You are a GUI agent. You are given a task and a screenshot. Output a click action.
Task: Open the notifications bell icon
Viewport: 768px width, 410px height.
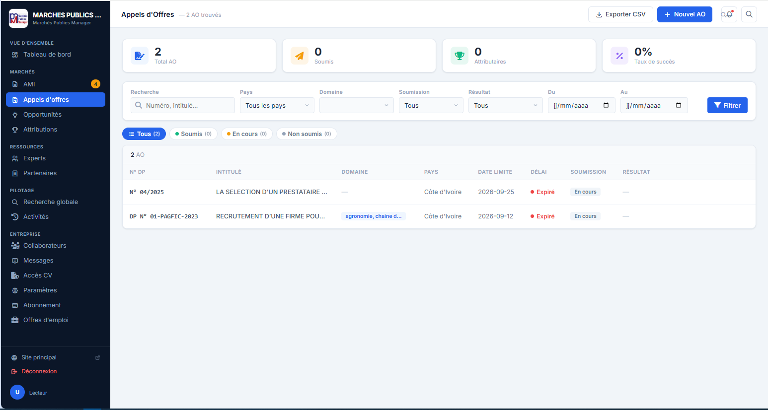pos(729,14)
